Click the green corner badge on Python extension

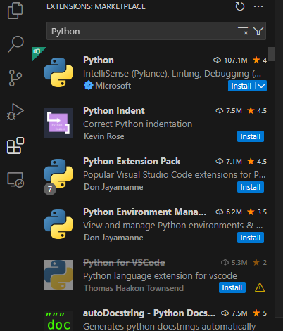[37, 52]
